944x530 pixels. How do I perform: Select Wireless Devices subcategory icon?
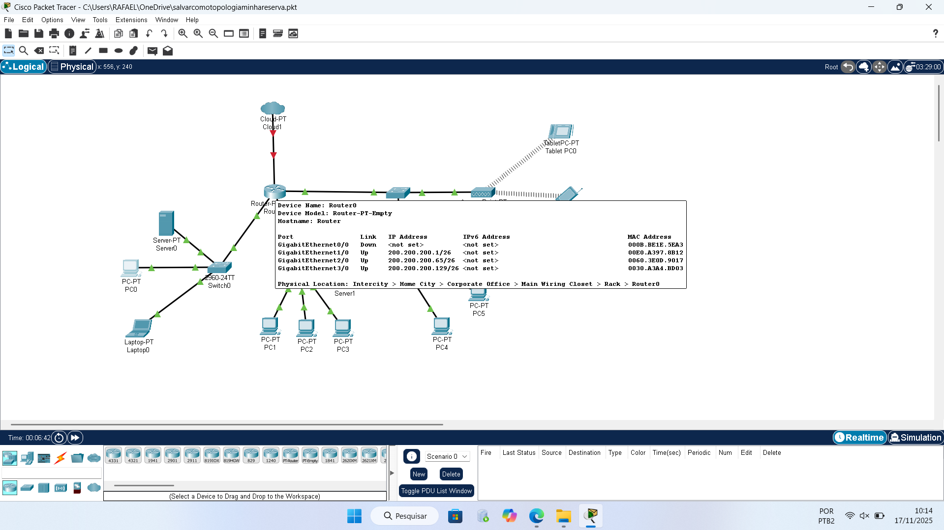[x=61, y=488]
